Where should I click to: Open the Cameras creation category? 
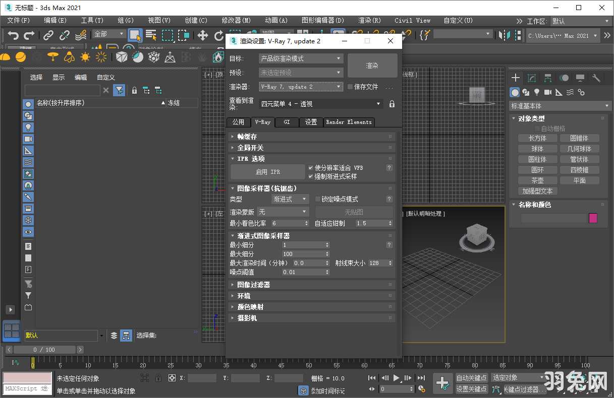[x=548, y=92]
